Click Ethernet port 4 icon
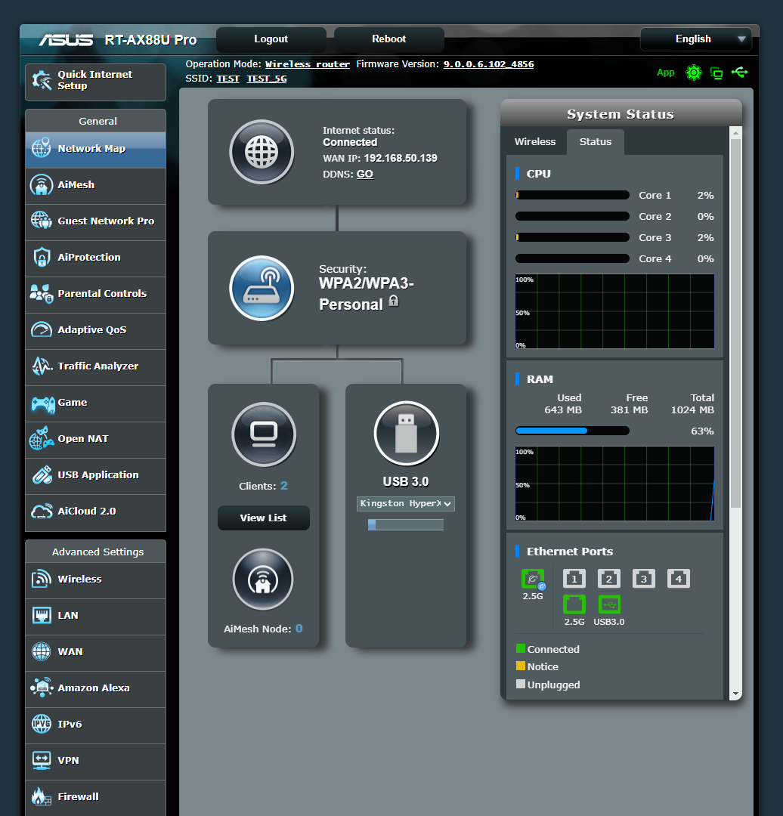The width and height of the screenshot is (783, 816). tap(679, 578)
